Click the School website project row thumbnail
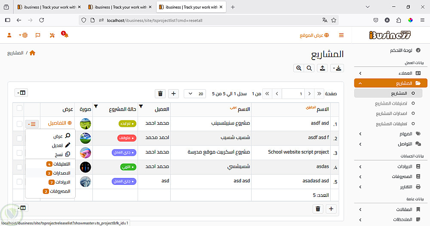 click(85, 153)
